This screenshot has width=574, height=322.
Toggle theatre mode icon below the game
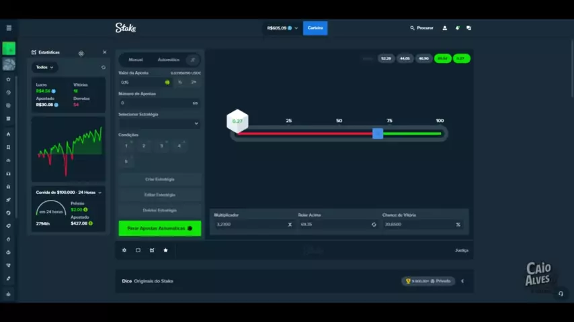coord(138,250)
